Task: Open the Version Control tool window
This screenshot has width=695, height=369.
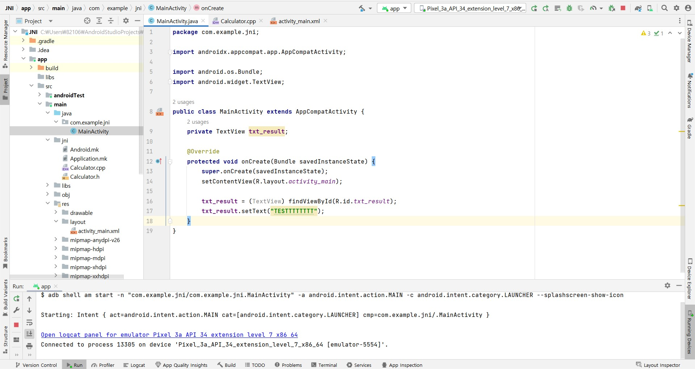Action: coord(36,365)
